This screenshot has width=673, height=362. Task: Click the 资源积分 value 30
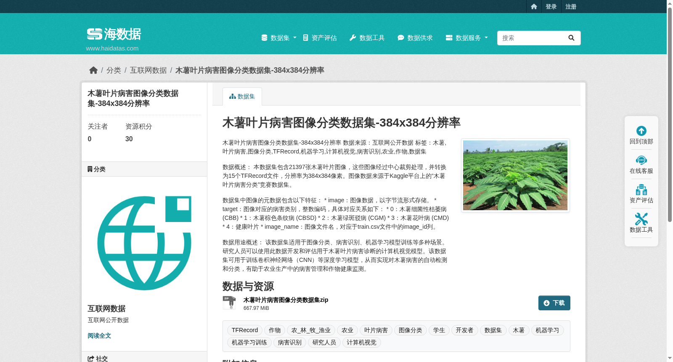point(129,139)
